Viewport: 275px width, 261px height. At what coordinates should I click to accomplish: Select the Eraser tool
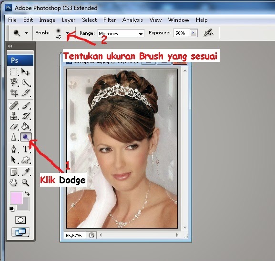[x=13, y=126]
